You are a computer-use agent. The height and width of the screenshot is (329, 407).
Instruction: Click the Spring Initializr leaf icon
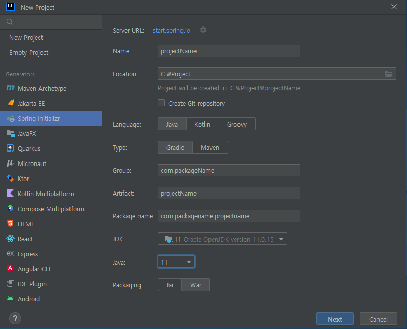pos(11,118)
